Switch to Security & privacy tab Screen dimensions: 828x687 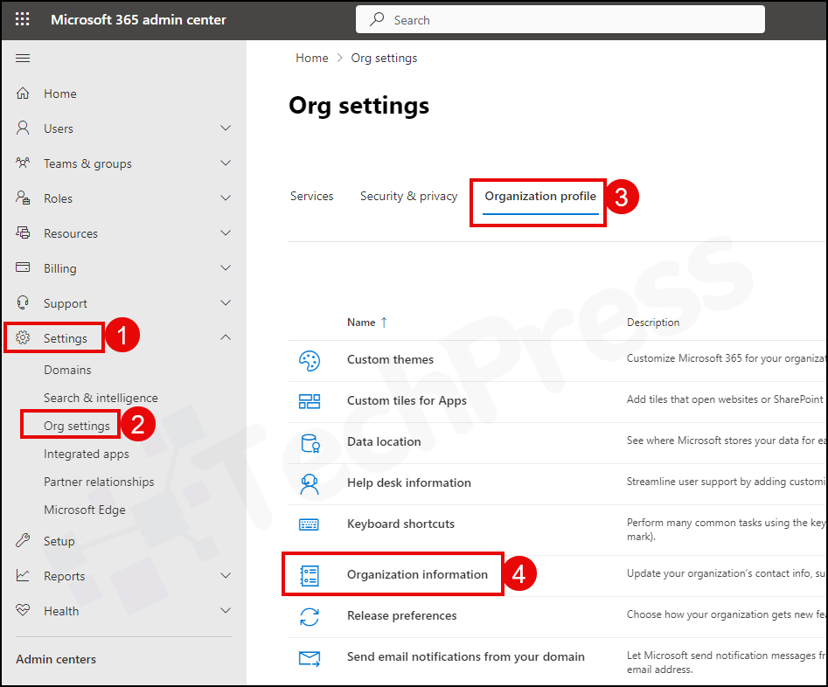pos(408,196)
